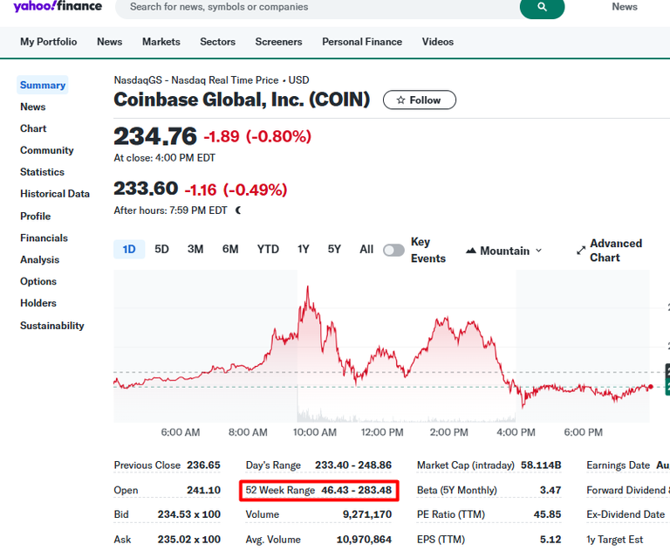
Task: Open the Mountain chart style dropdown
Action: pos(504,251)
